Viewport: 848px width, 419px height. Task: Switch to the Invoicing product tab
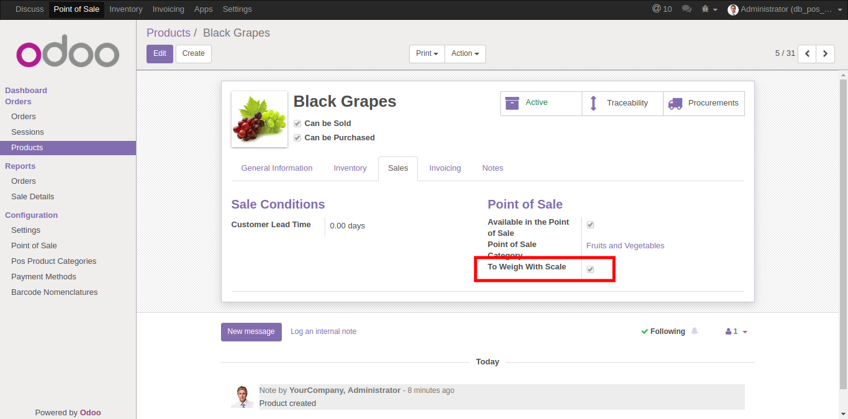[x=445, y=168]
